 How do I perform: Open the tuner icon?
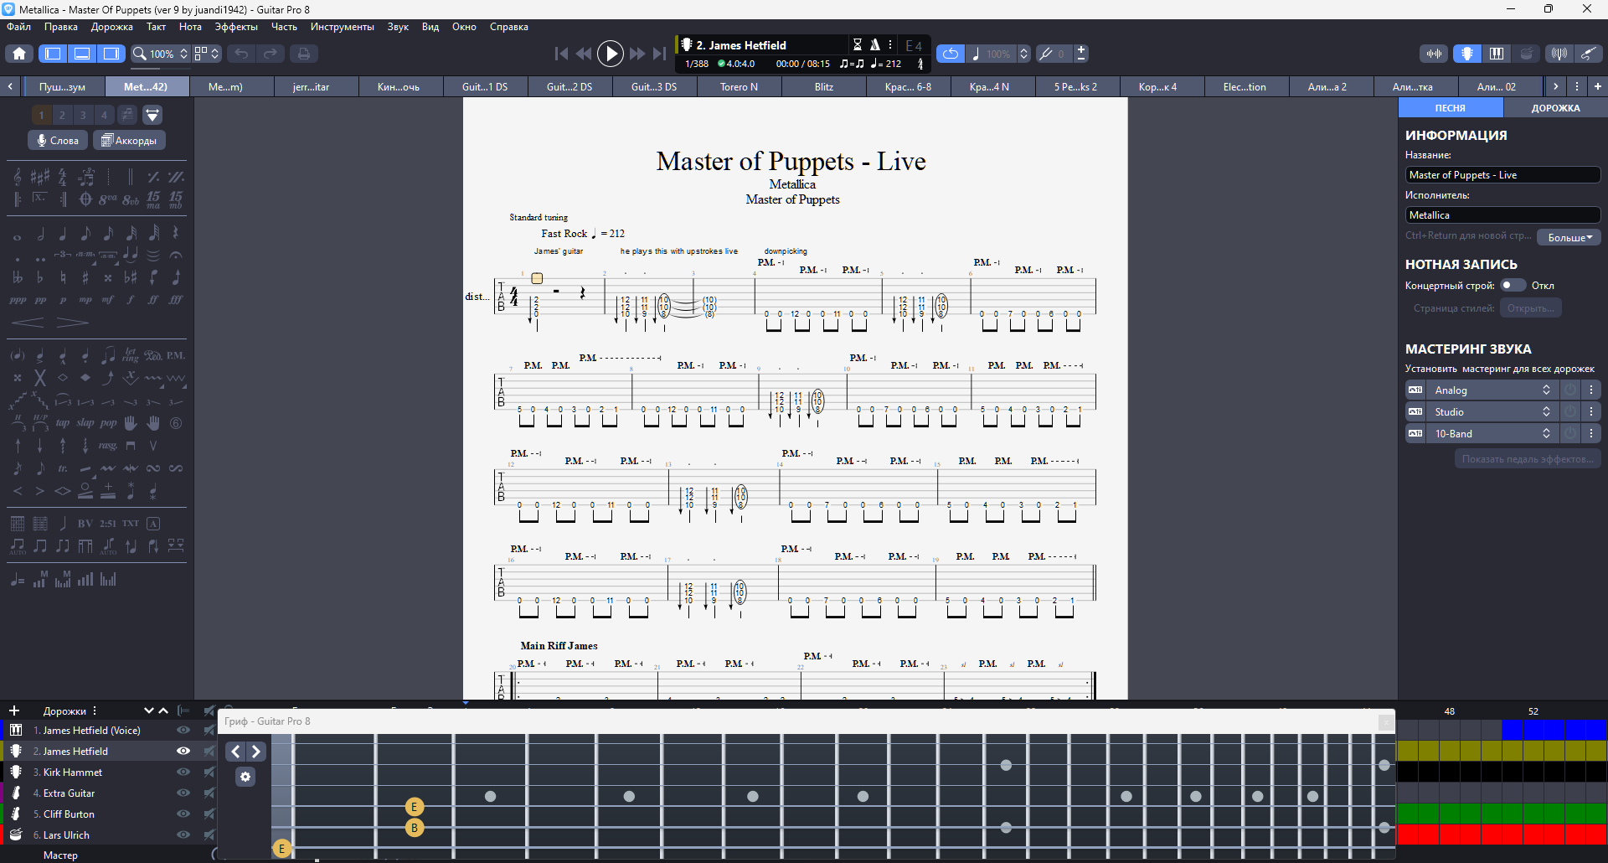1559,54
